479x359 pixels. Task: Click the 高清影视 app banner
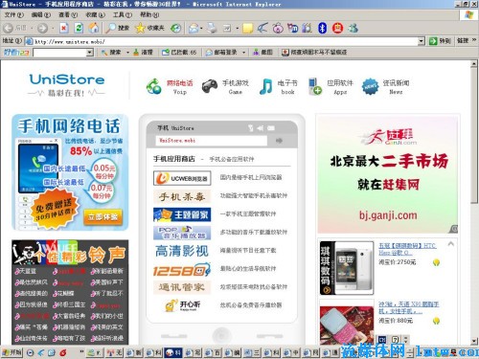(x=182, y=251)
